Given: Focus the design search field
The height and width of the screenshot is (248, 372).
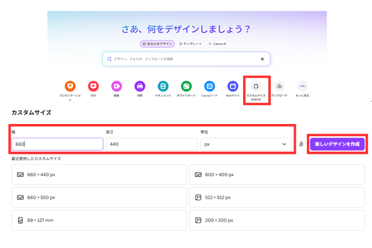Looking at the screenshot, I should click(x=186, y=59).
